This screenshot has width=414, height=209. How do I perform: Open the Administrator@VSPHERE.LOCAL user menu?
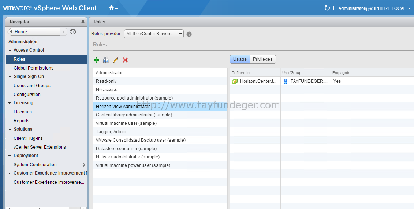tap(374, 8)
